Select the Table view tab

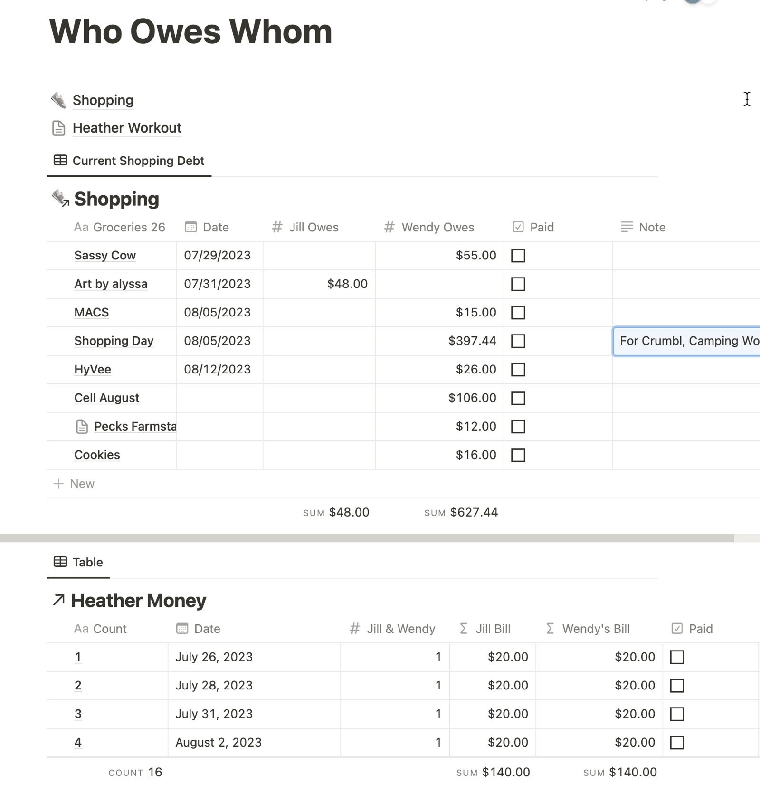click(87, 563)
